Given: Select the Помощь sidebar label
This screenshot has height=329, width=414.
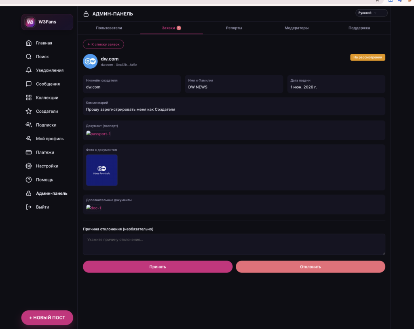Looking at the screenshot, I should point(44,180).
